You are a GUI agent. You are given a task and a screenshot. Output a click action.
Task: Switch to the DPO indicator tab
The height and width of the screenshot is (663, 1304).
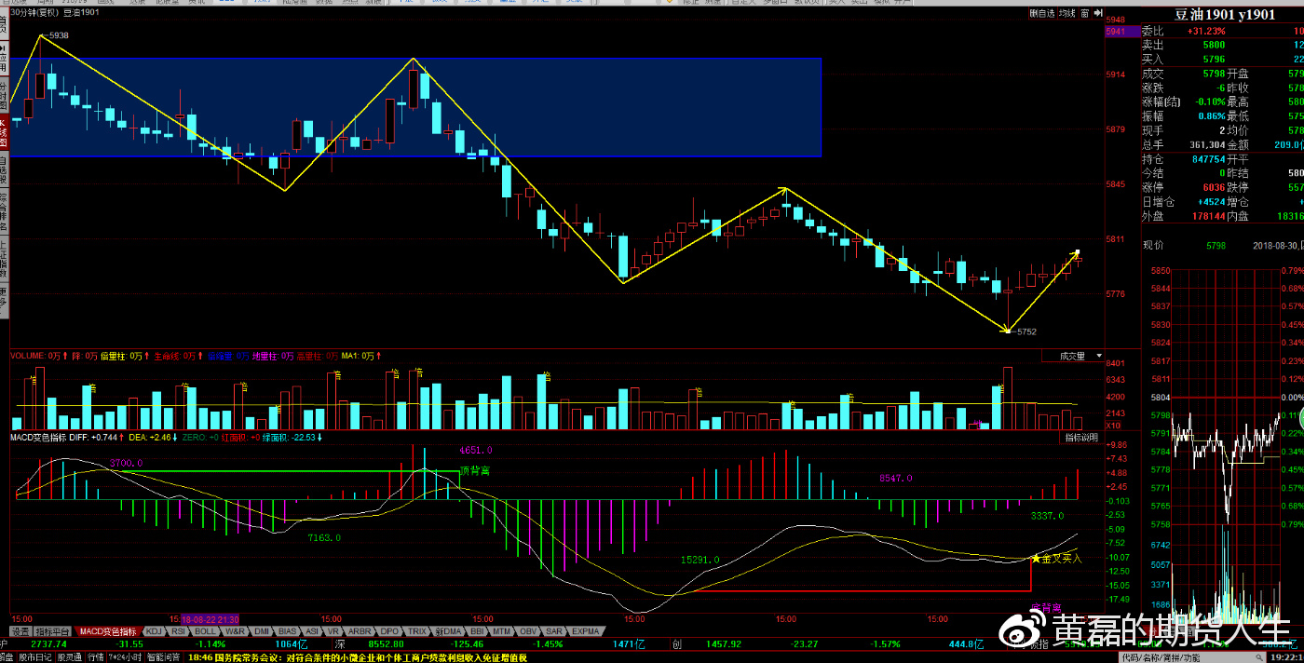[388, 631]
